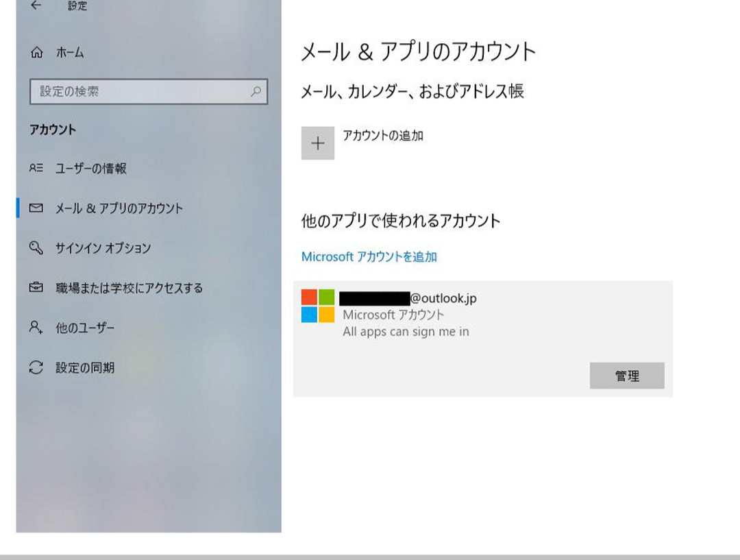Click the sign-in options key icon
Image resolution: width=740 pixels, height=560 pixels.
click(x=36, y=247)
